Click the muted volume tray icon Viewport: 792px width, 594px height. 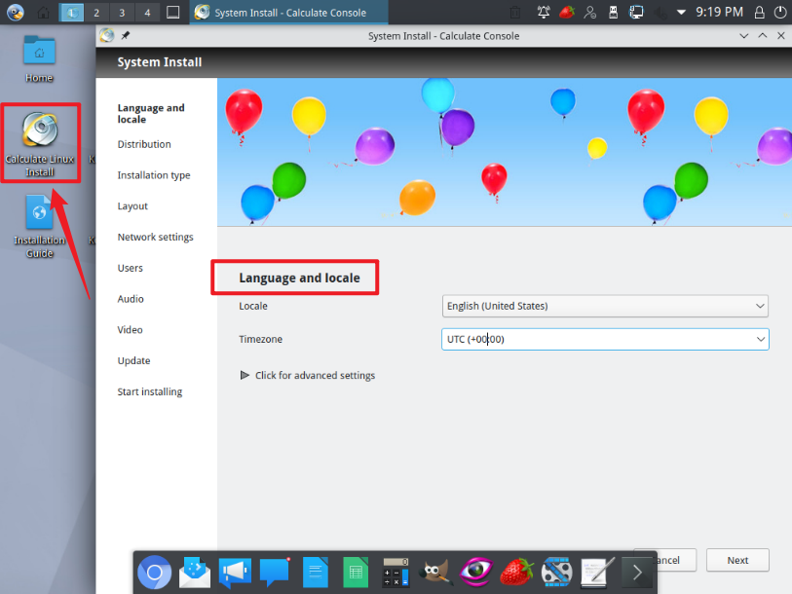pos(660,12)
